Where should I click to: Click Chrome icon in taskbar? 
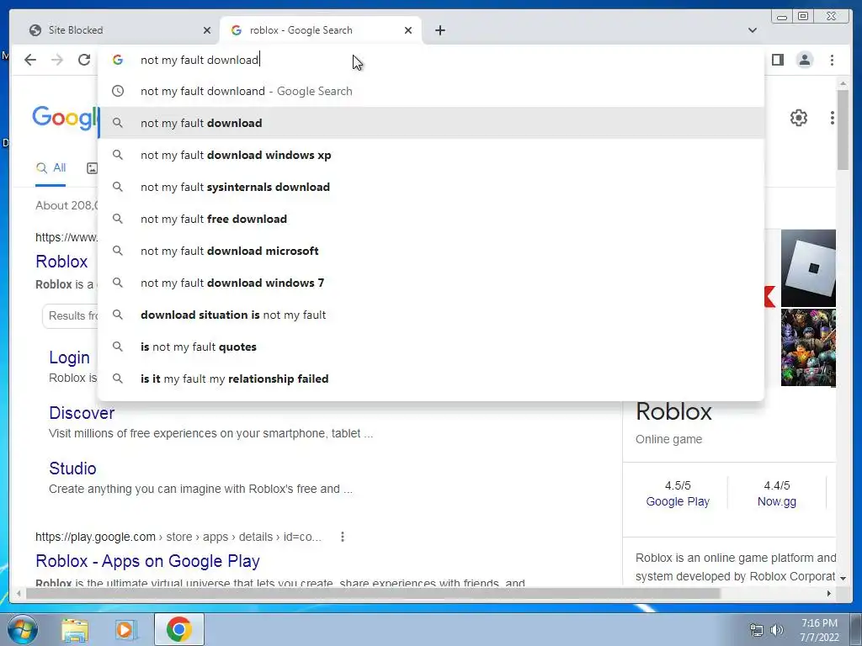pos(178,629)
